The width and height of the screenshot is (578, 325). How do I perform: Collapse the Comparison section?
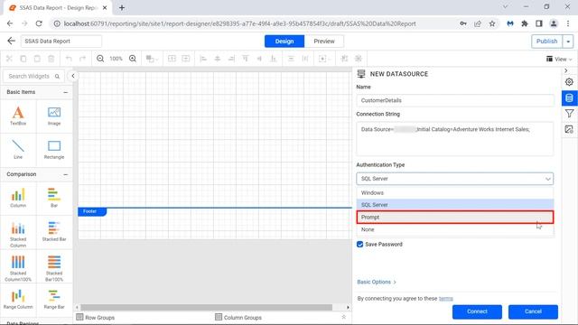[x=66, y=174]
